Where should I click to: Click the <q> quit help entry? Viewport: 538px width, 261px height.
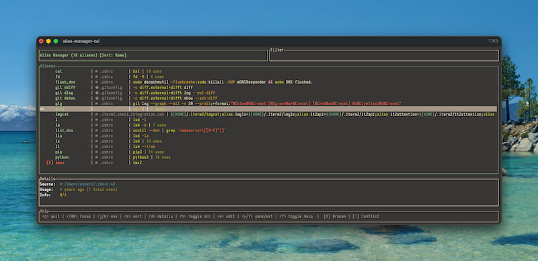(x=51, y=217)
